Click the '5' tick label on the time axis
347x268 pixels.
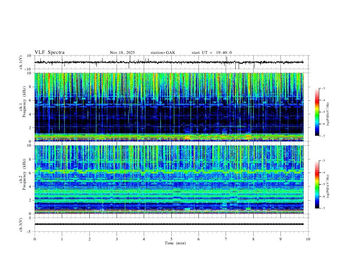171,239
